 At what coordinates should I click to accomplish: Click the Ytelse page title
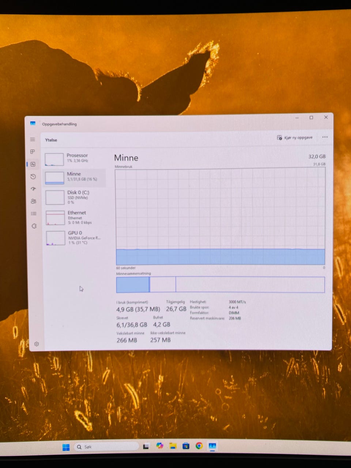click(51, 140)
